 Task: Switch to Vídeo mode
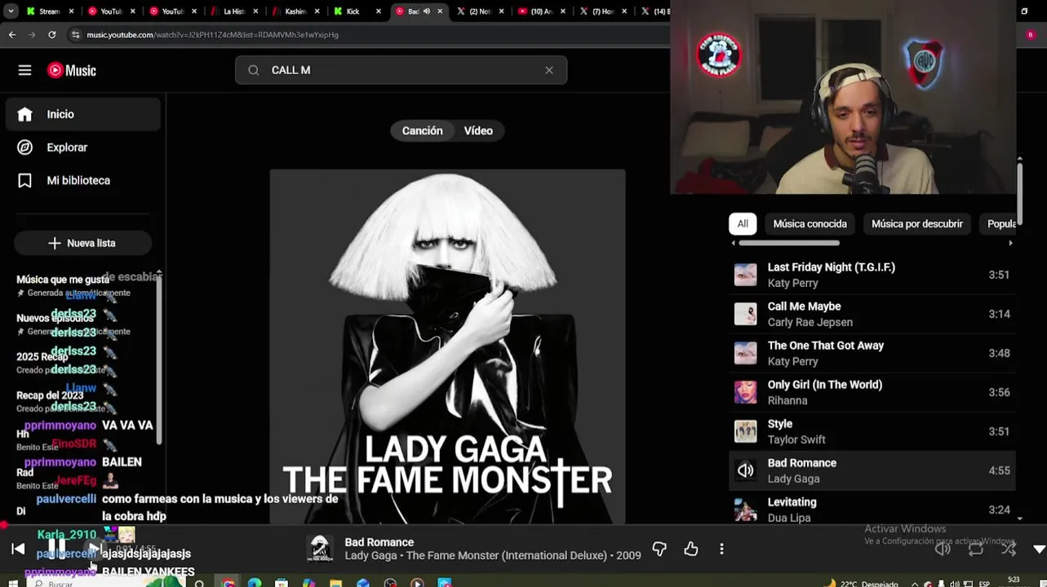coord(478,130)
